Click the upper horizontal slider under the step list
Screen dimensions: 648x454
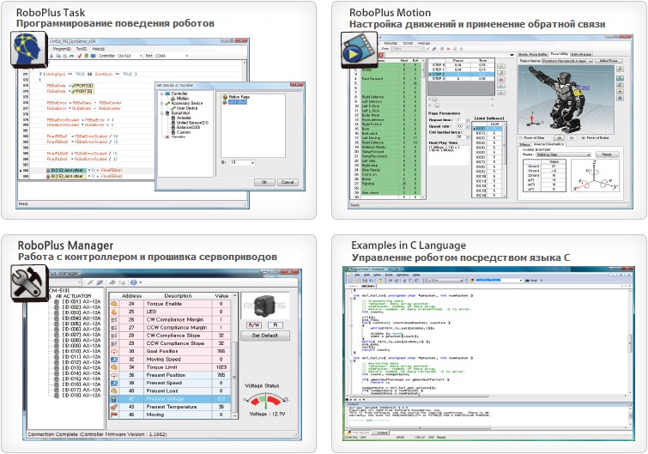click(461, 100)
